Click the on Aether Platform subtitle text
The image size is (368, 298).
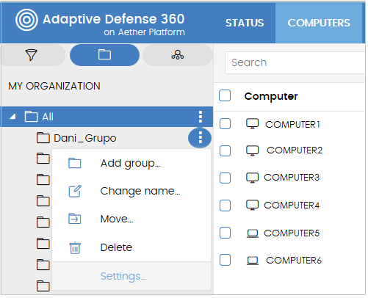pos(144,32)
